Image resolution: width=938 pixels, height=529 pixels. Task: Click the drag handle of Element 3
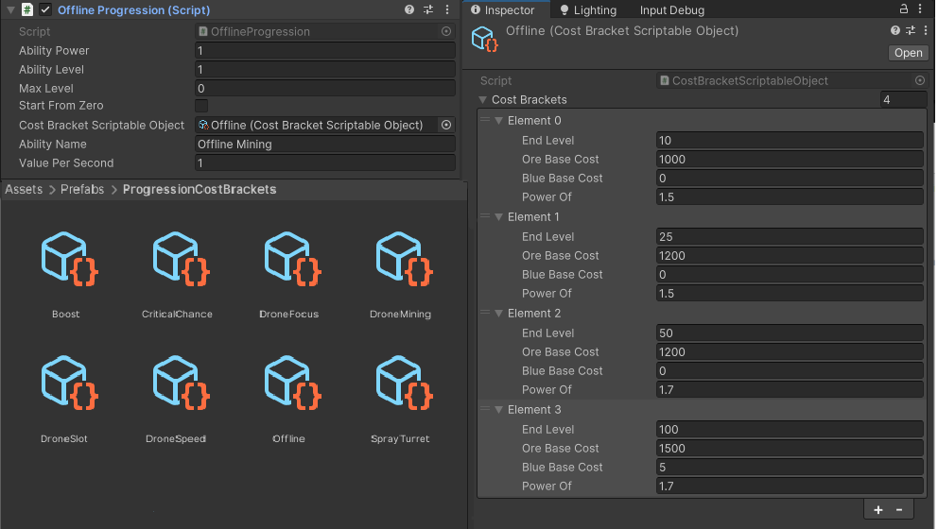tap(485, 409)
